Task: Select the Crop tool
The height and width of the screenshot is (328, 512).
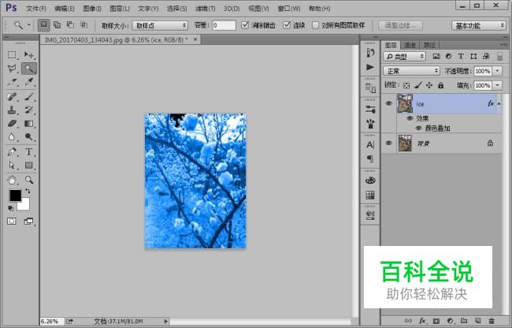Action: (12, 82)
